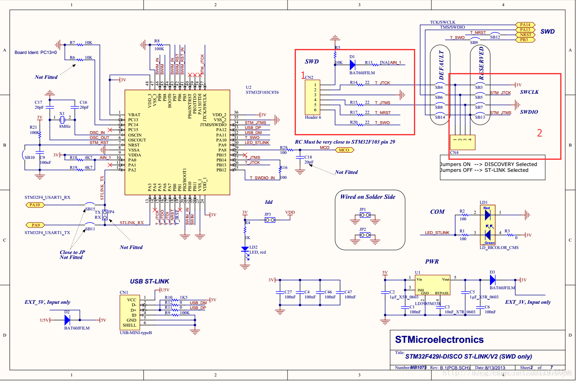Click the 'Wired on Solder Side' label
The height and width of the screenshot is (381, 576).
tap(368, 197)
